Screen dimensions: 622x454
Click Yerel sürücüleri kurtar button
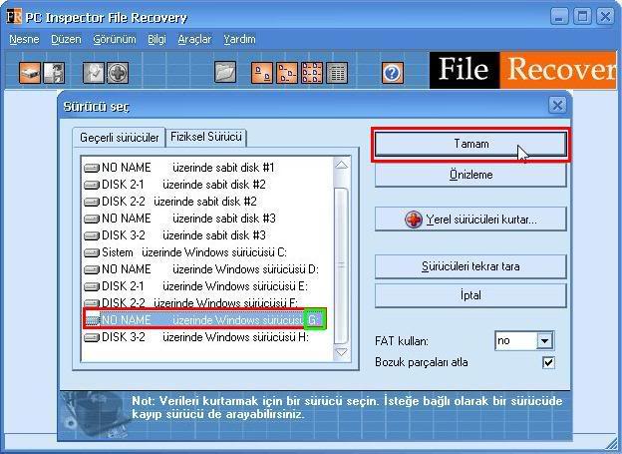pos(470,220)
